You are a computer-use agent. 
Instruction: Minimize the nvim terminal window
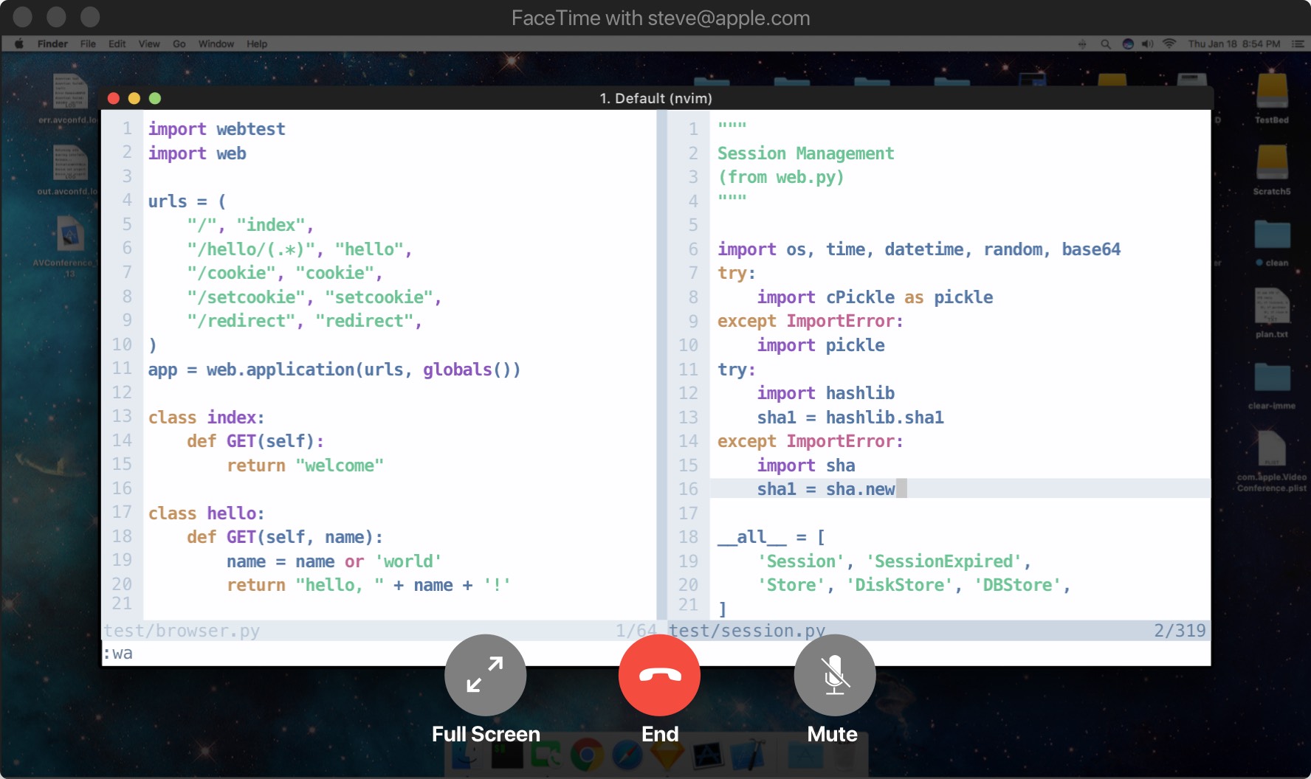click(x=134, y=98)
